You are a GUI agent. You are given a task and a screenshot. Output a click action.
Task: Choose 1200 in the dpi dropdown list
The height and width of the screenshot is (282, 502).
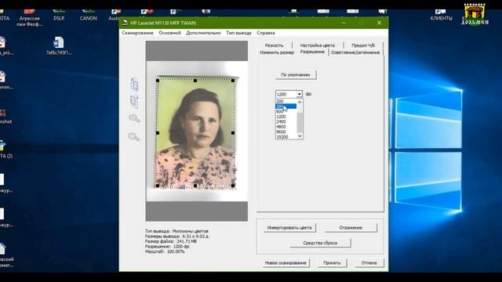[286, 117]
